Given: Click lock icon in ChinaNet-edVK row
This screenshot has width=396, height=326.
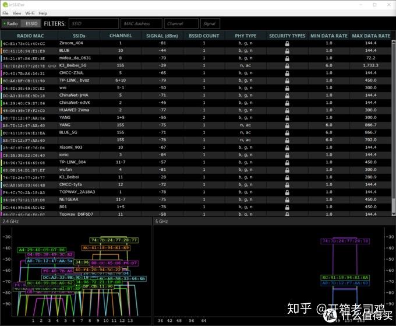Looking at the screenshot, I should pos(287,103).
